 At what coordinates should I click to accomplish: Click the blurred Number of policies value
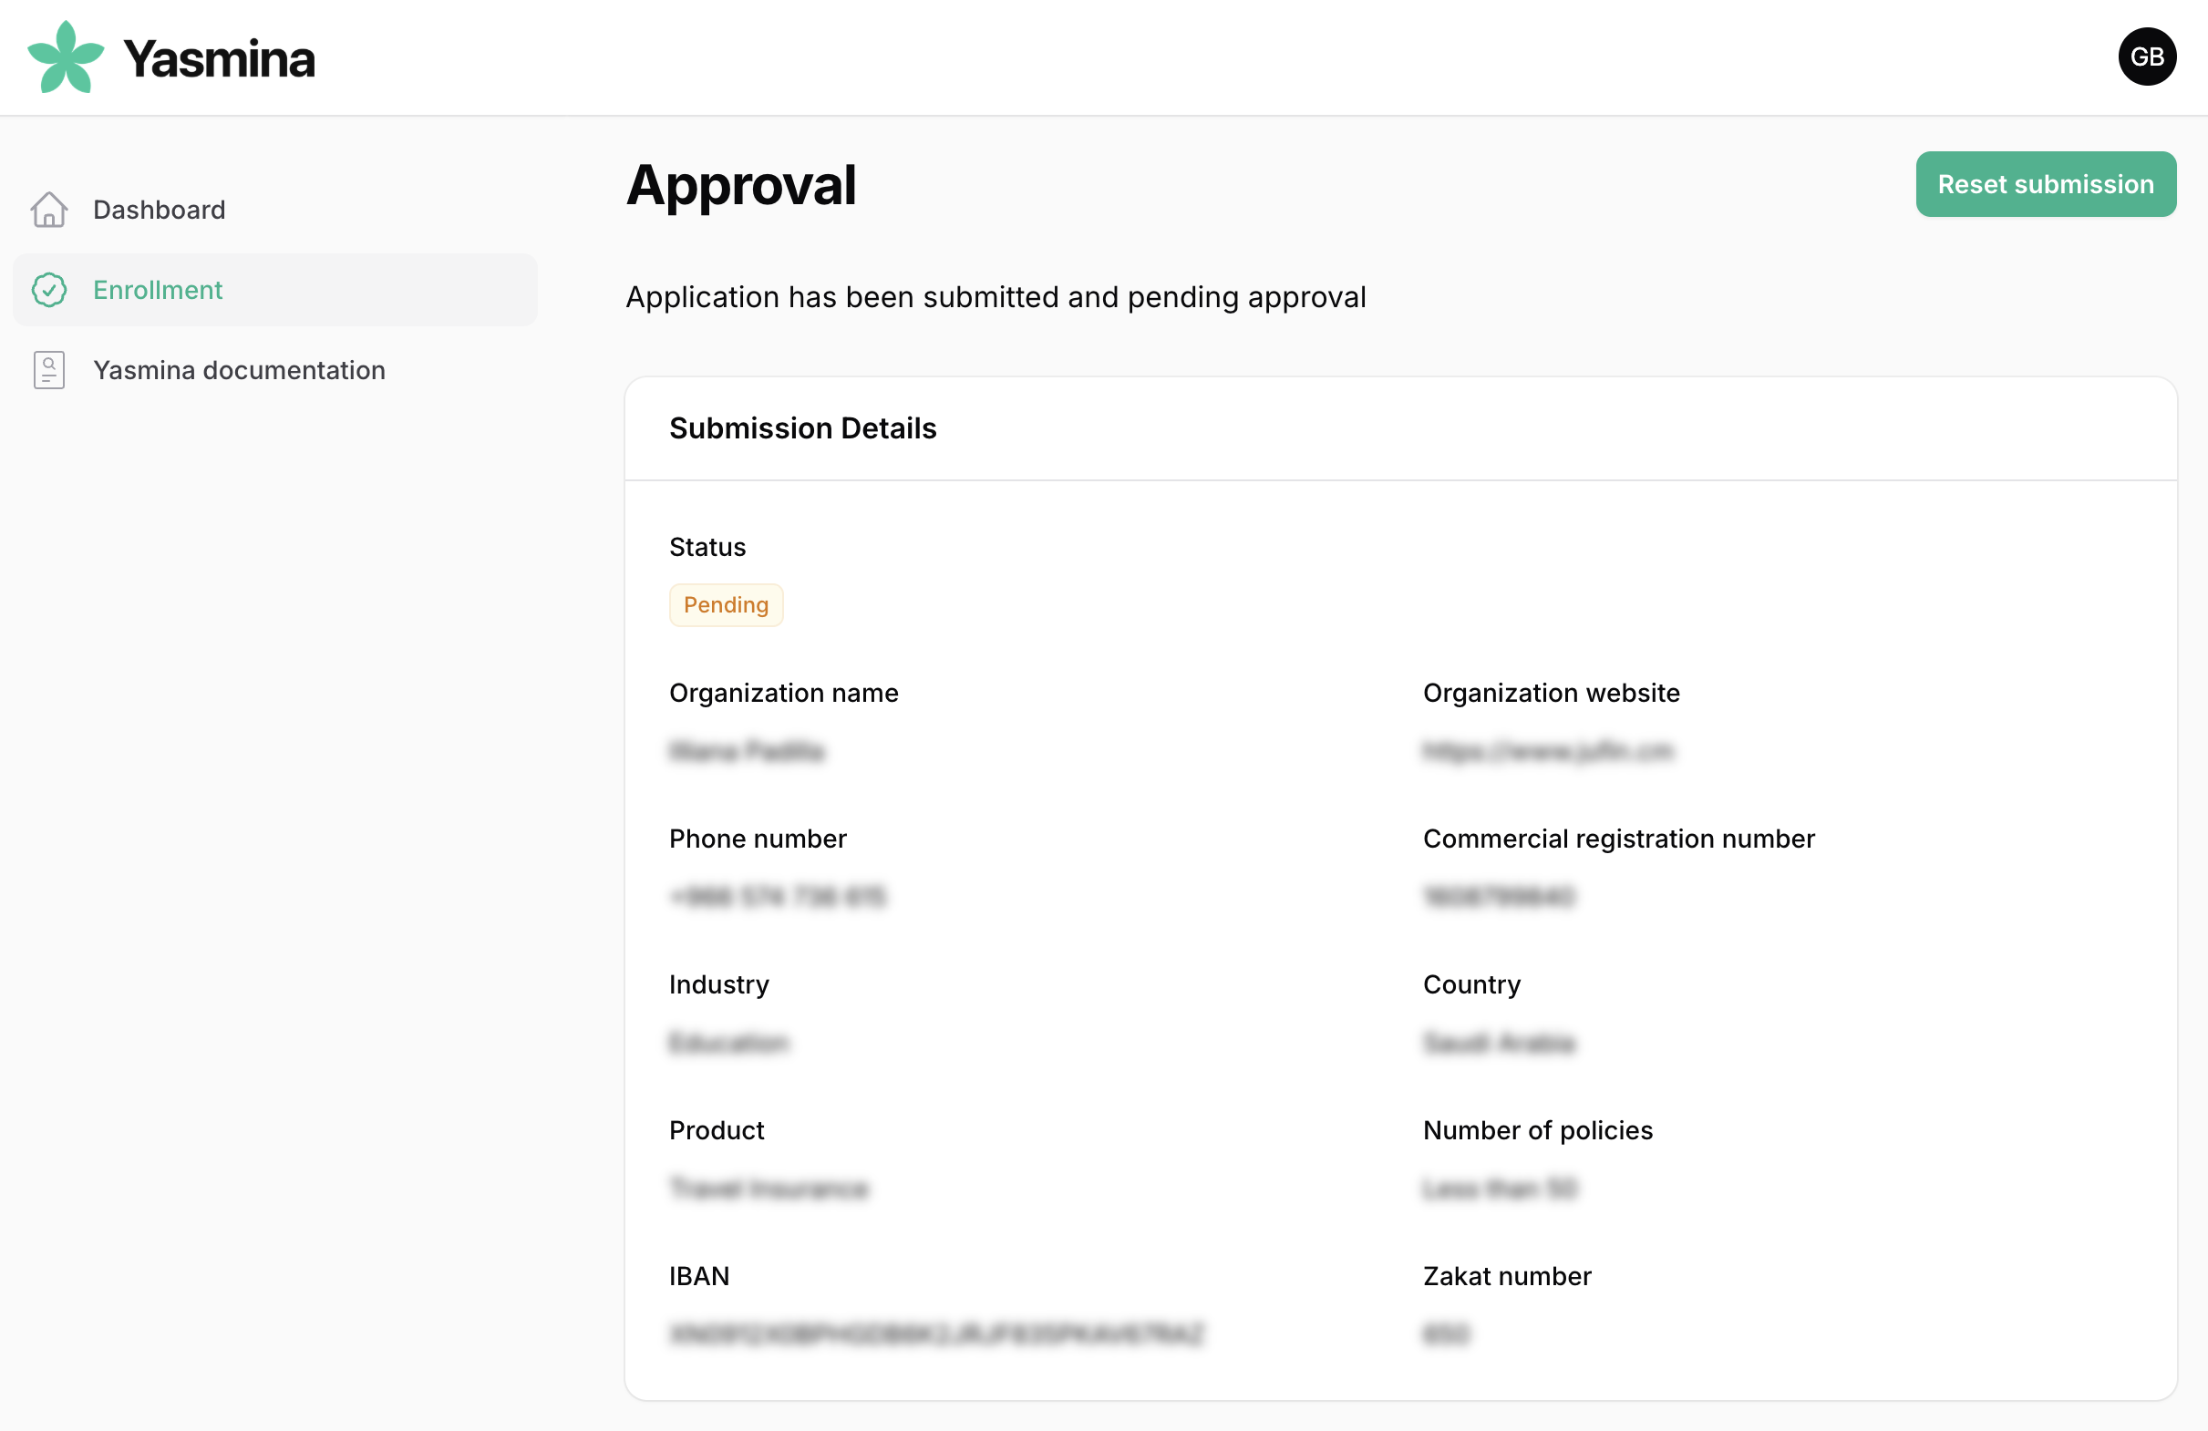pos(1501,1189)
